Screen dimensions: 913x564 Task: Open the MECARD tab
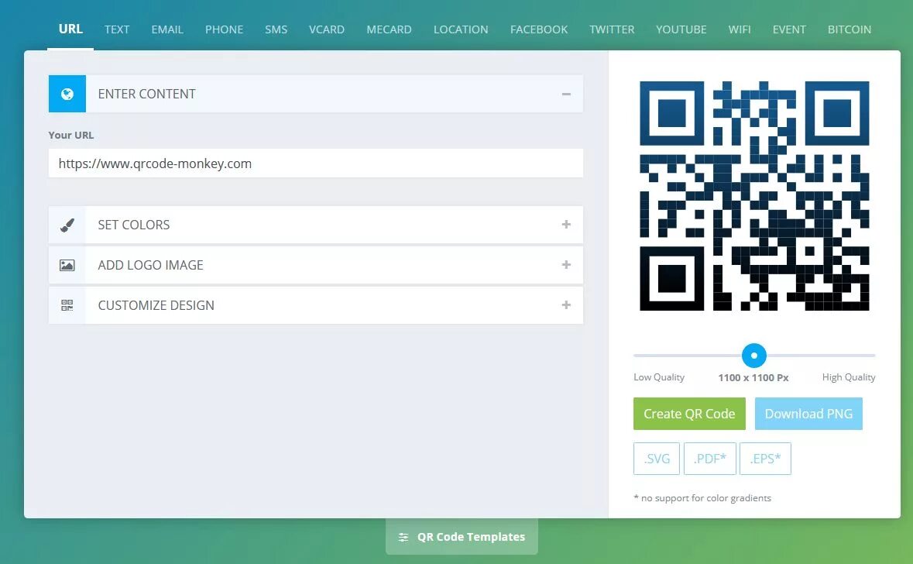[x=389, y=29]
